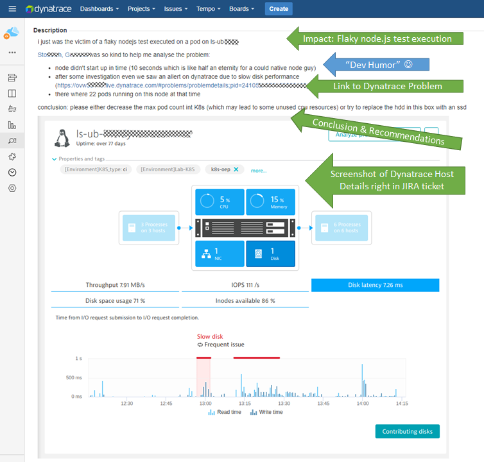
Task: Click the k8s-oep tag label
Action: point(220,169)
